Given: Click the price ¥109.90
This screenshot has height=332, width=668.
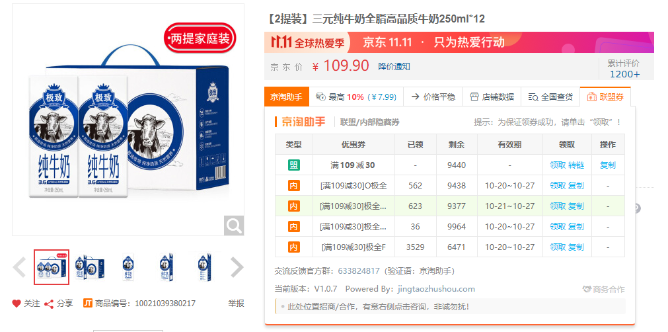Looking at the screenshot, I should coord(341,66).
